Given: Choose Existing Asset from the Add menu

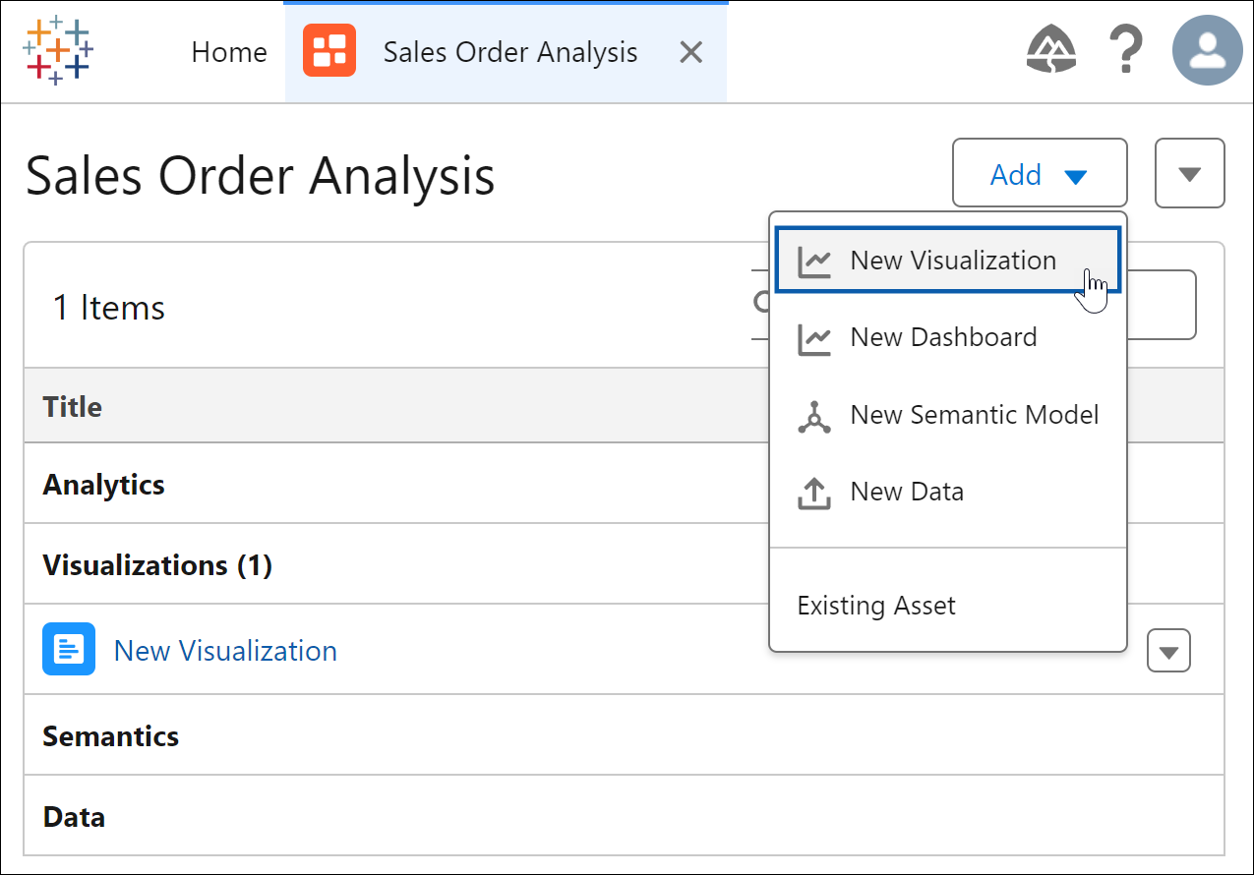Looking at the screenshot, I should 875,605.
